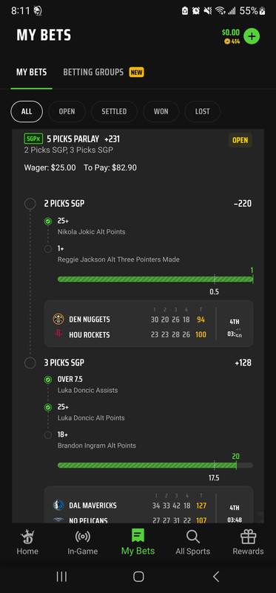
Task: Tap the My Bets receipt icon
Action: click(x=138, y=536)
